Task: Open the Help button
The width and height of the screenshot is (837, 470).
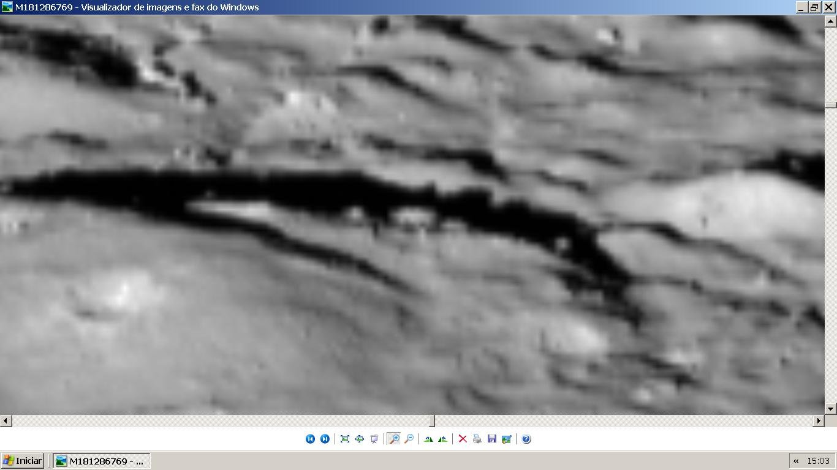Action: (526, 439)
